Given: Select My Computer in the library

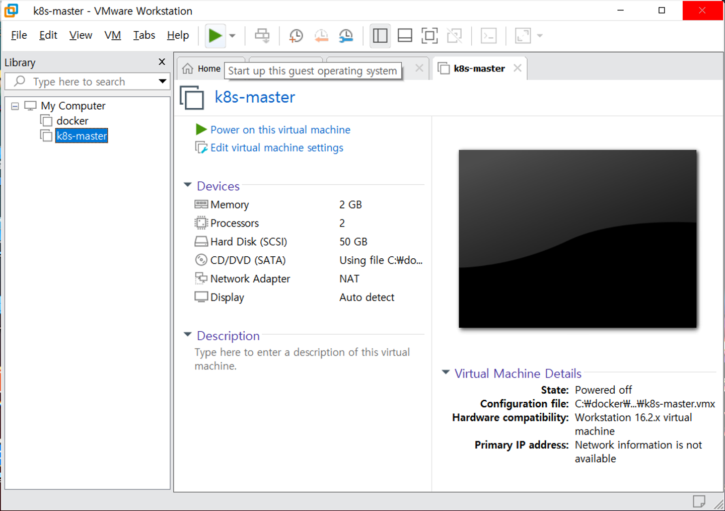Looking at the screenshot, I should [x=73, y=106].
